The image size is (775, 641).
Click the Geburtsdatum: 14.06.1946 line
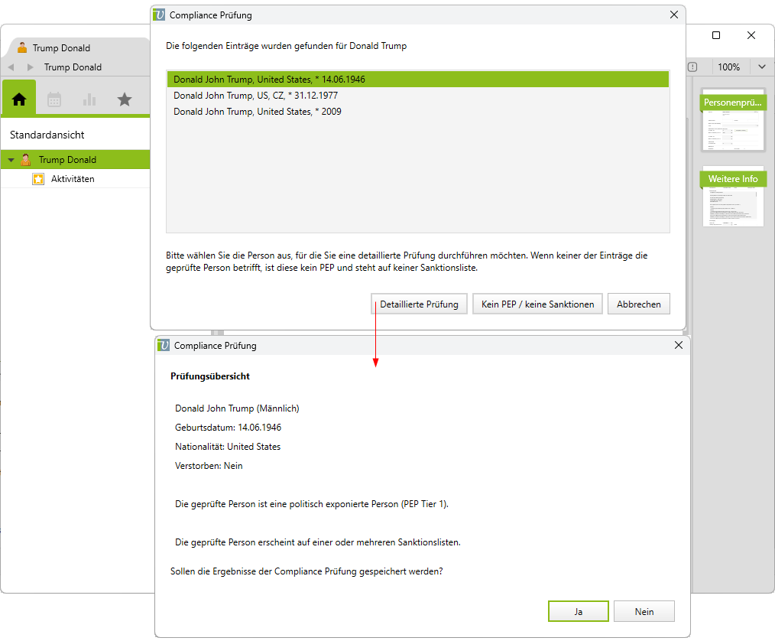228,428
